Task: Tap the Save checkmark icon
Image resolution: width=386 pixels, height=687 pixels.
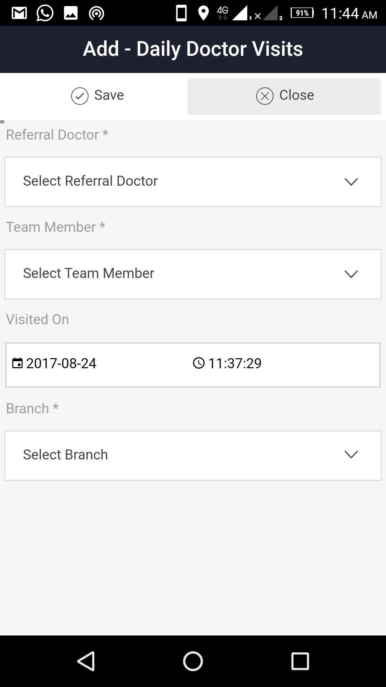Action: (80, 96)
